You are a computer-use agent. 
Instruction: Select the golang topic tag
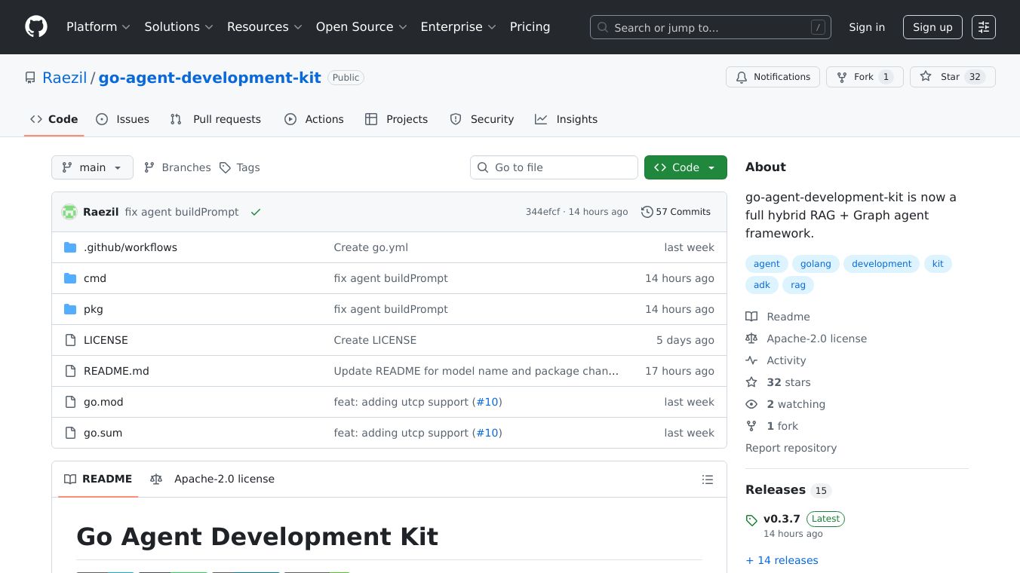[816, 264]
